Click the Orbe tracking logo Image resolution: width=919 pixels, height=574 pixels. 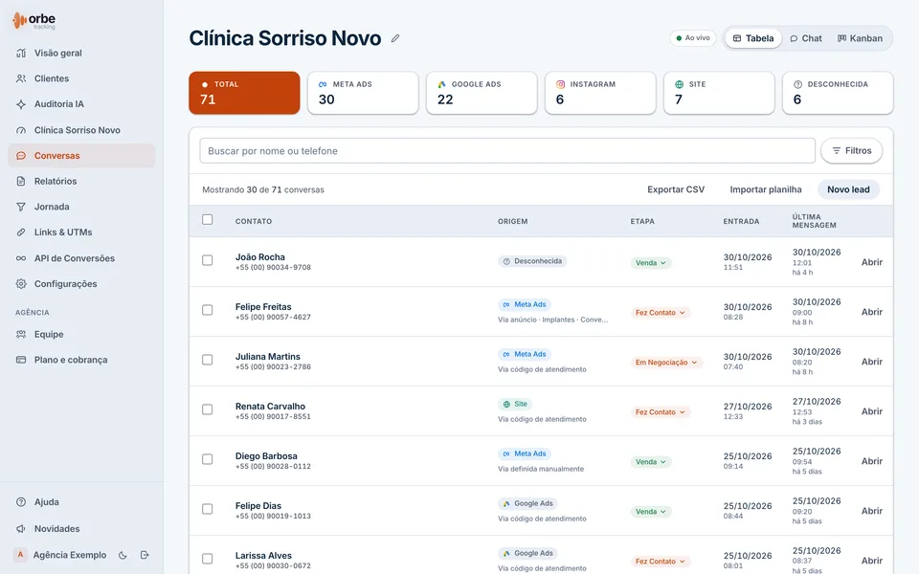coord(34,20)
